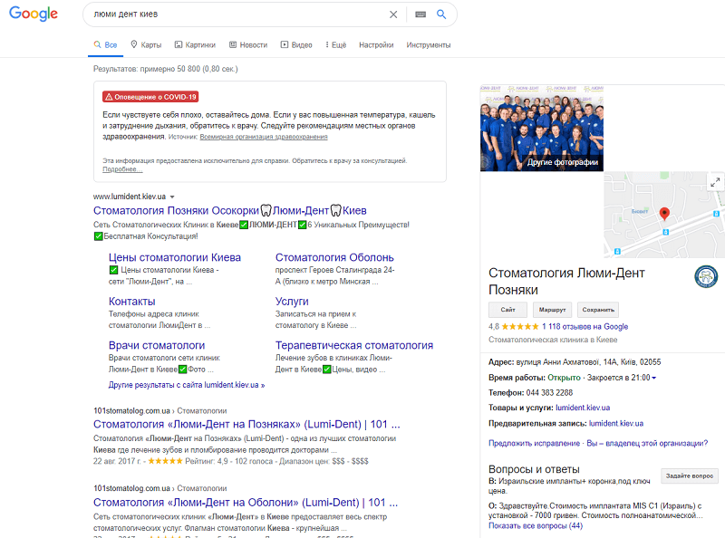
Task: Click the COVID-19 alert warning badge
Action: tap(150, 96)
